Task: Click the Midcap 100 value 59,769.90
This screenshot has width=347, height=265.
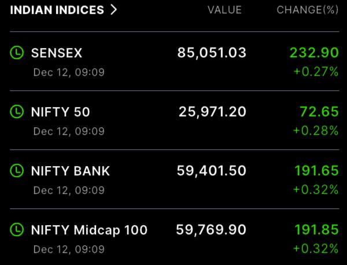Action: click(x=212, y=230)
